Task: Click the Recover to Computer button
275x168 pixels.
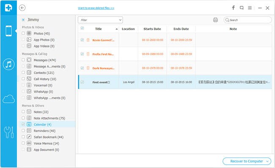Action: 247,161
